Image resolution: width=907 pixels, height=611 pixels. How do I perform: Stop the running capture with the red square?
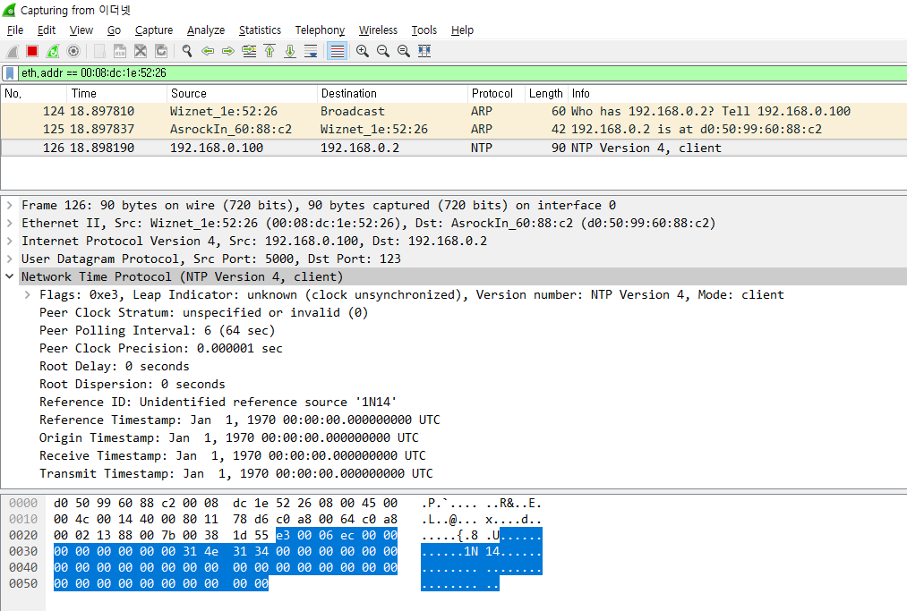click(32, 52)
